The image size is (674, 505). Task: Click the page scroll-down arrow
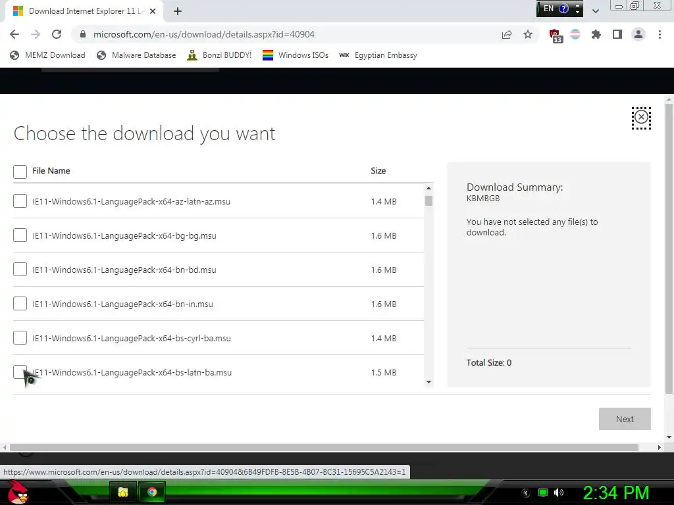[669, 437]
